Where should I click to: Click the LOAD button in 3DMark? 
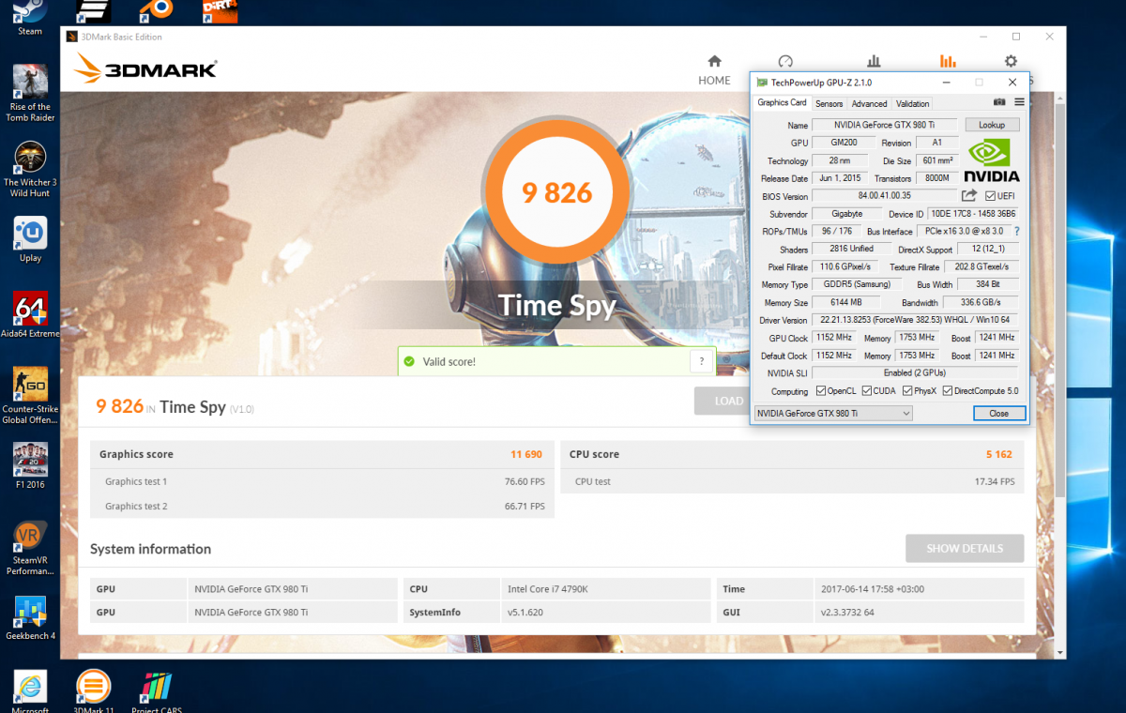tap(723, 401)
